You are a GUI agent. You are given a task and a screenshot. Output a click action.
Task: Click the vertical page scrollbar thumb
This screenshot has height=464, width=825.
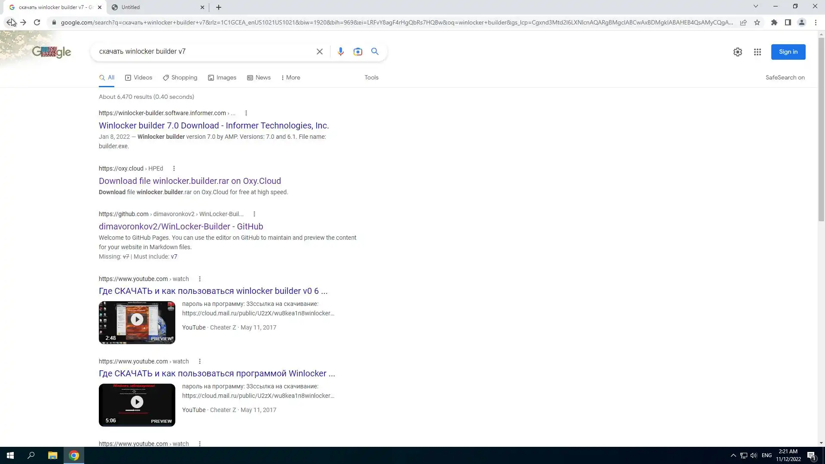[x=821, y=129]
